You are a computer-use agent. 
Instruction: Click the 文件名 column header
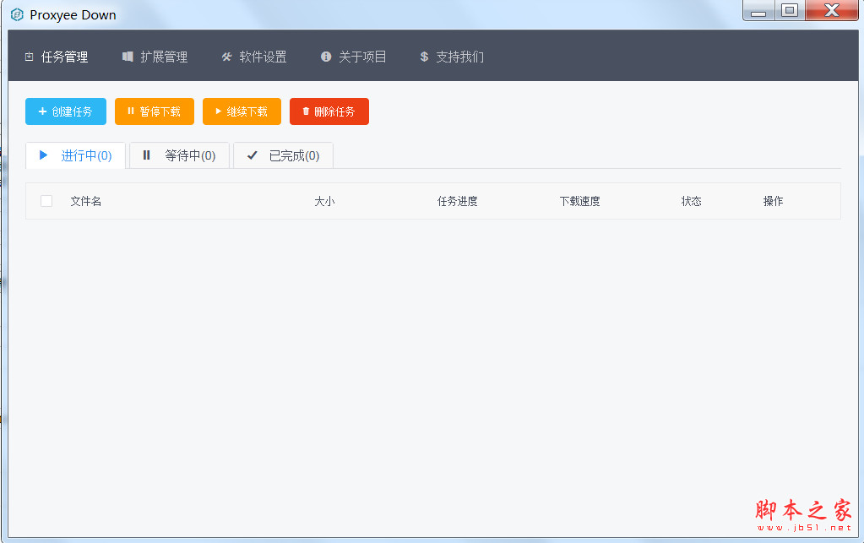(85, 201)
